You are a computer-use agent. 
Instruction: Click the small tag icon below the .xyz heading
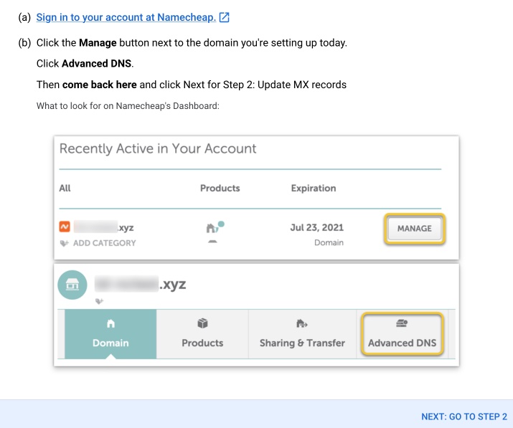click(x=99, y=301)
